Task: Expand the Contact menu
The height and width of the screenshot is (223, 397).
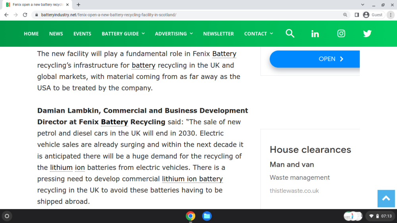Action: 258,34
